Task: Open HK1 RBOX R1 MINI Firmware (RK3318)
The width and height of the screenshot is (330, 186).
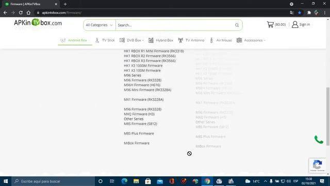Action: pyautogui.click(x=154, y=51)
